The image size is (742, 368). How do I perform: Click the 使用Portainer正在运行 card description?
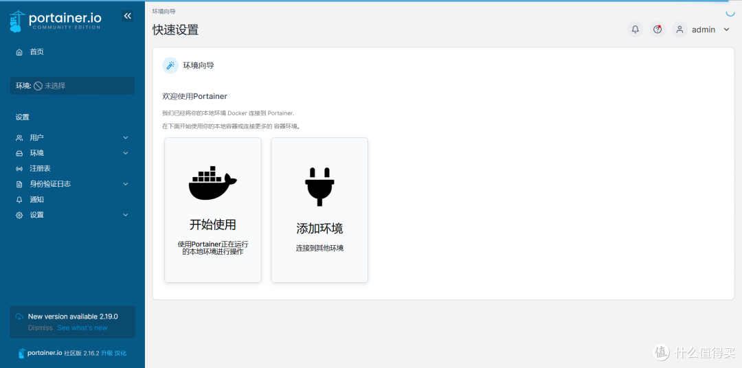tap(213, 249)
